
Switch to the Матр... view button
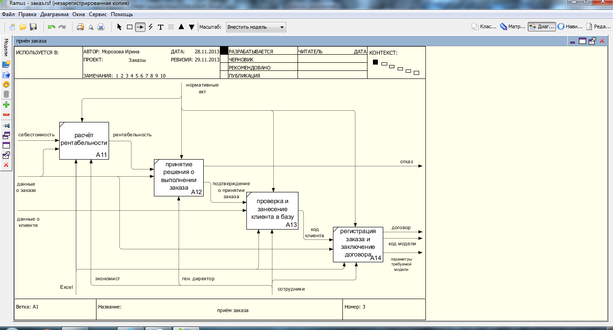tap(512, 27)
